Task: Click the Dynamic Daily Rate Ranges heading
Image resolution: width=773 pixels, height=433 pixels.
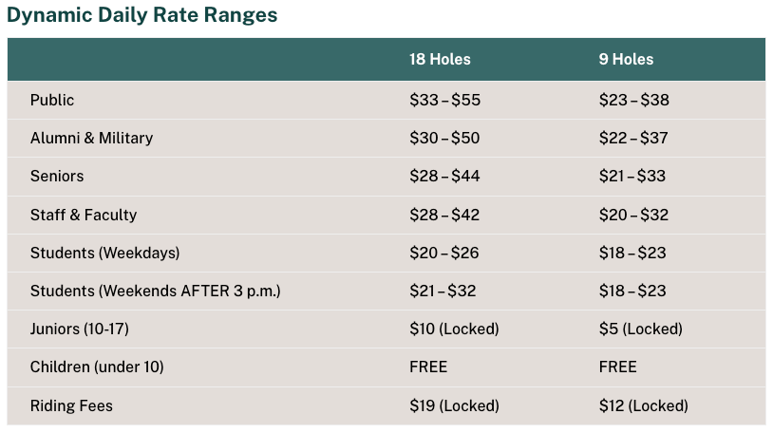Action: [142, 15]
